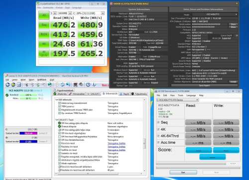Switch to the Teljesítmény tab
Image resolution: width=249 pixels, height=180 pixels.
coord(139,94)
